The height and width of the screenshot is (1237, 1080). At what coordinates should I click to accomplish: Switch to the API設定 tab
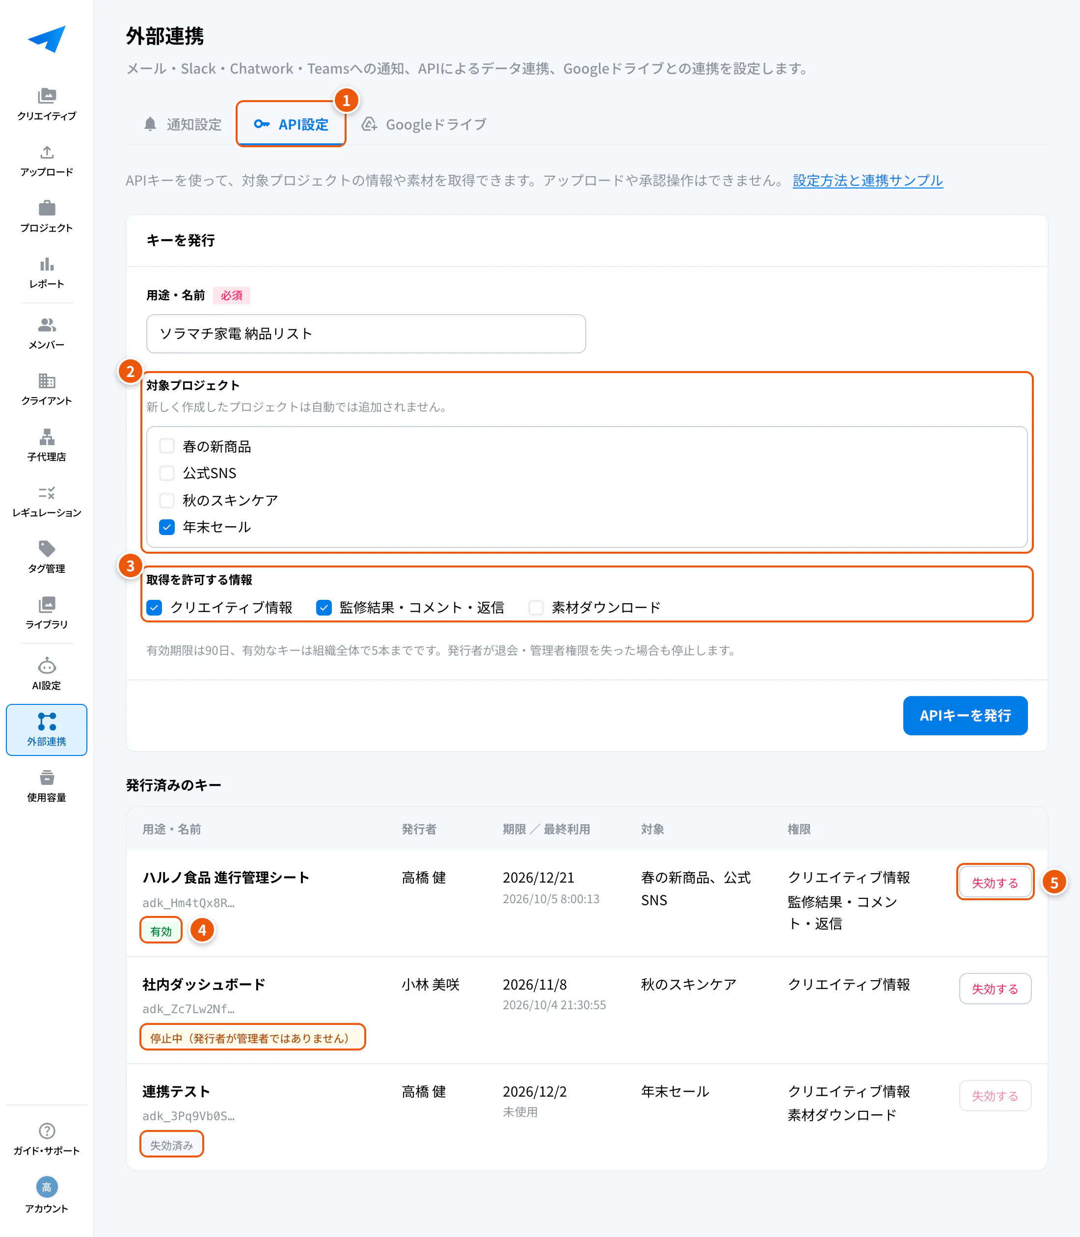coord(291,124)
